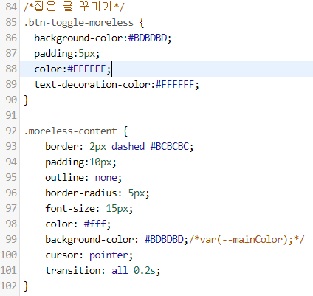Click the #FFFFFF value on line 89
This screenshot has height=296, width=313.
175,85
